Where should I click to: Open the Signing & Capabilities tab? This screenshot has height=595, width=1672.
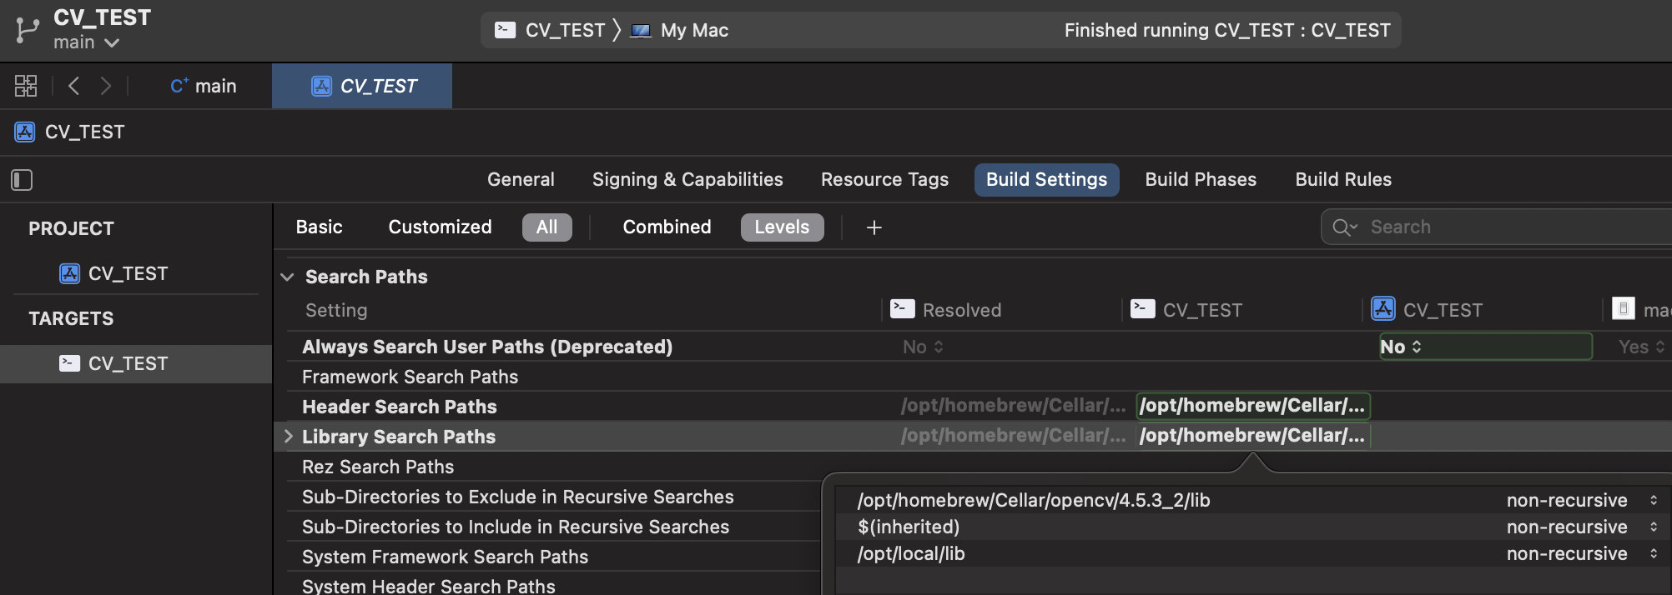(x=687, y=179)
